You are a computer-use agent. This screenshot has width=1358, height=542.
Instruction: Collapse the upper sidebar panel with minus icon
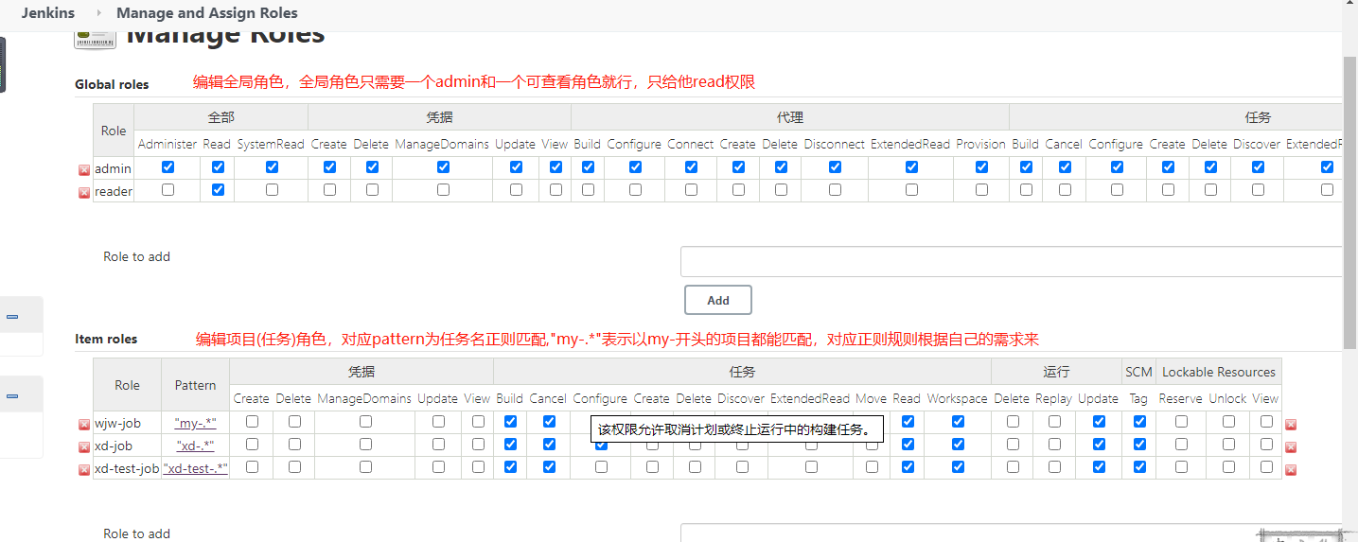click(x=12, y=317)
